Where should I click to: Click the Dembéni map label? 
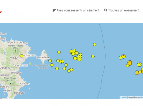coord(16,73)
